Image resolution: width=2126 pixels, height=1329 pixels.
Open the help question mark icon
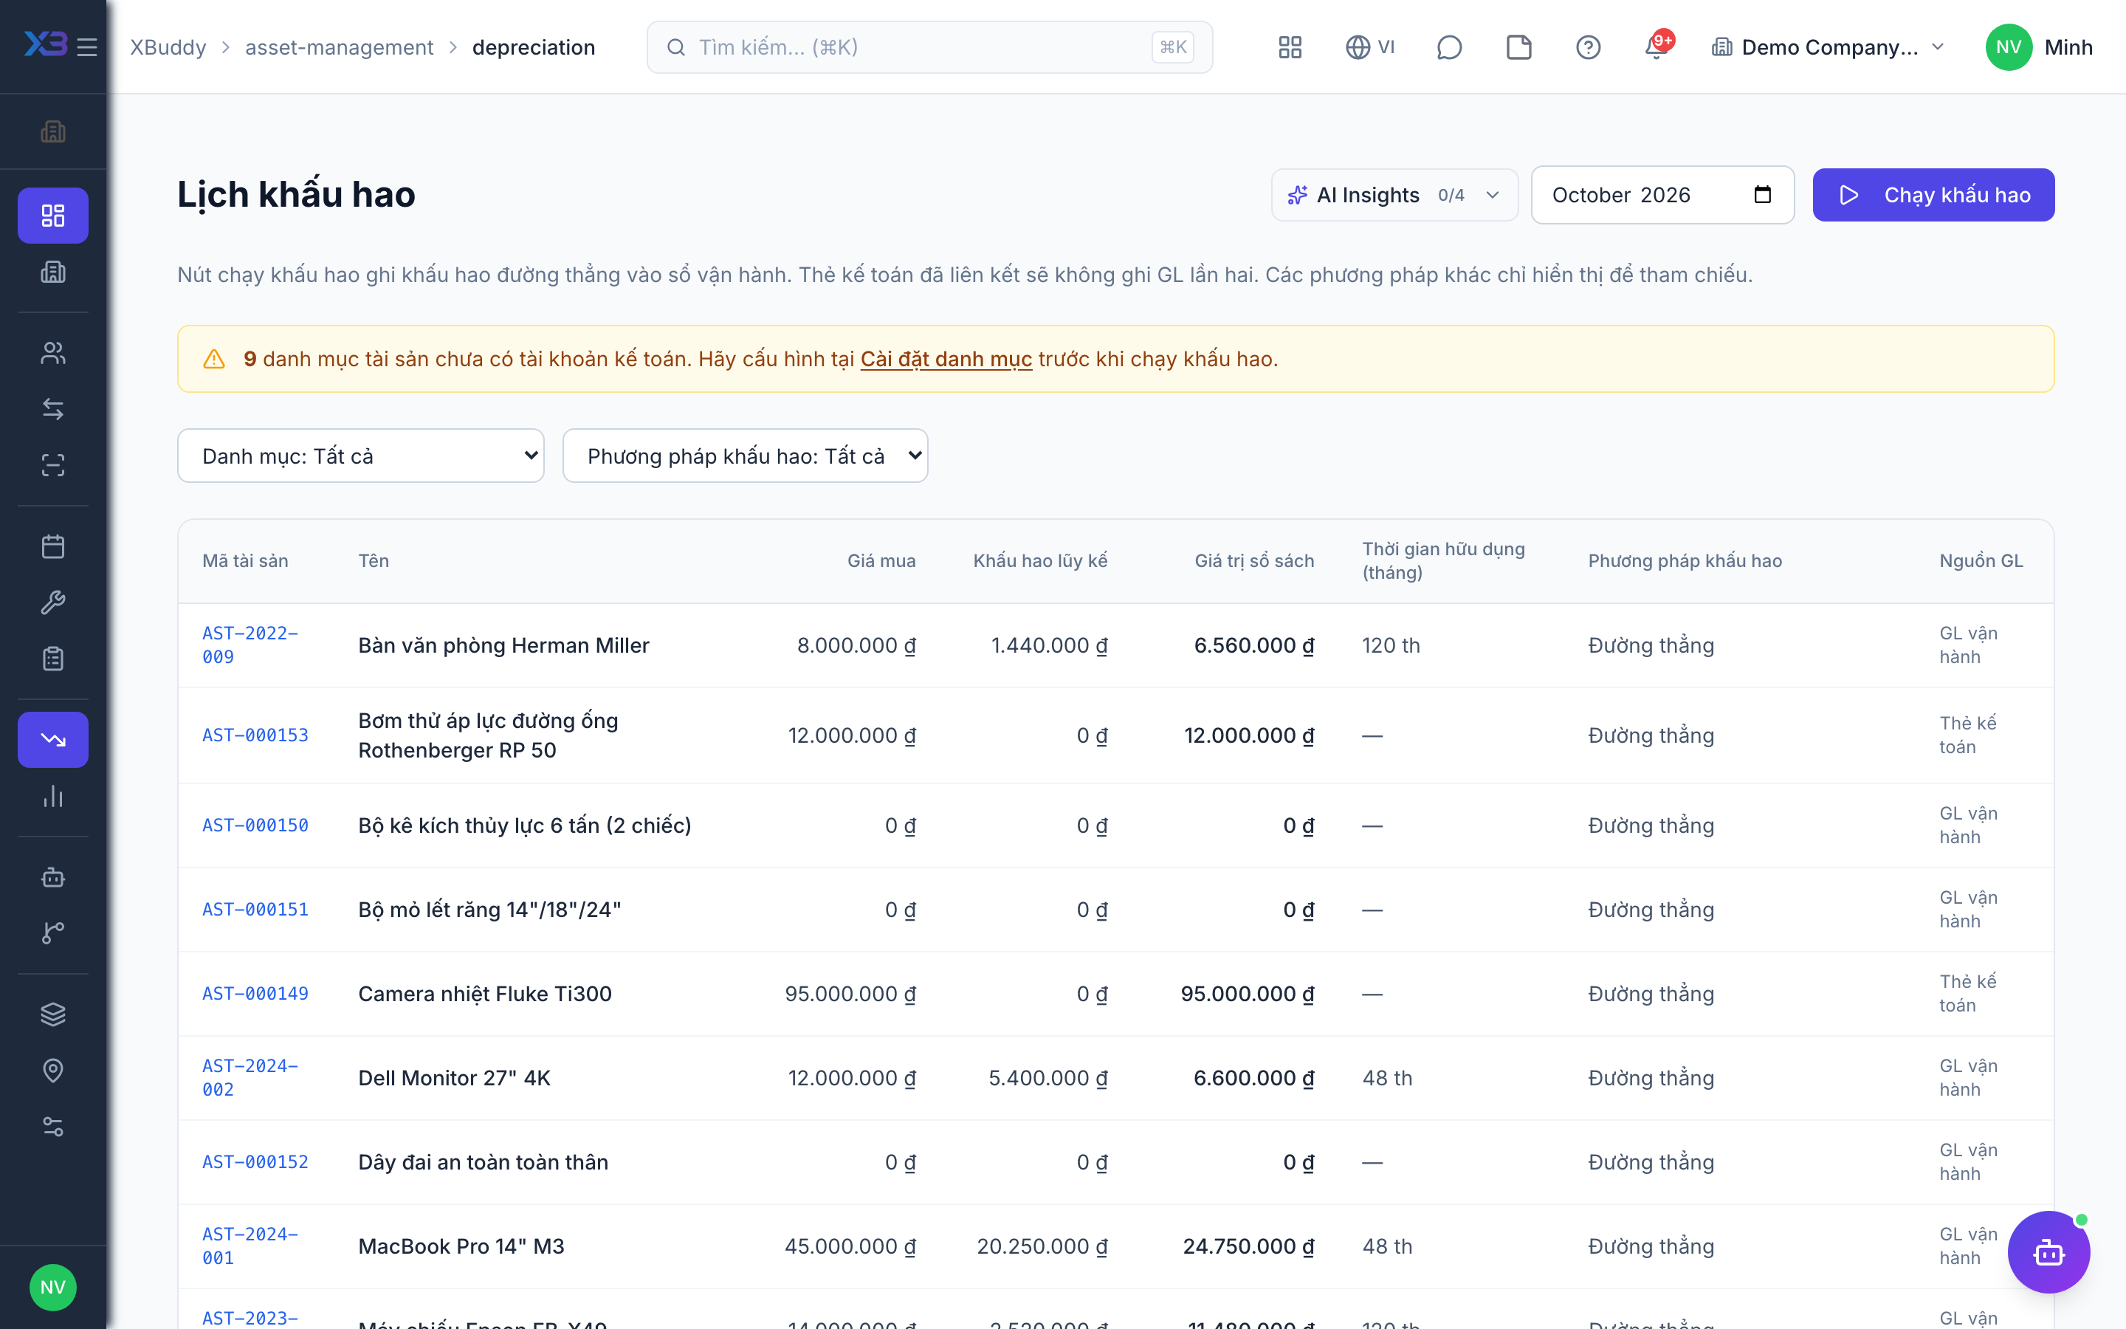(x=1587, y=47)
